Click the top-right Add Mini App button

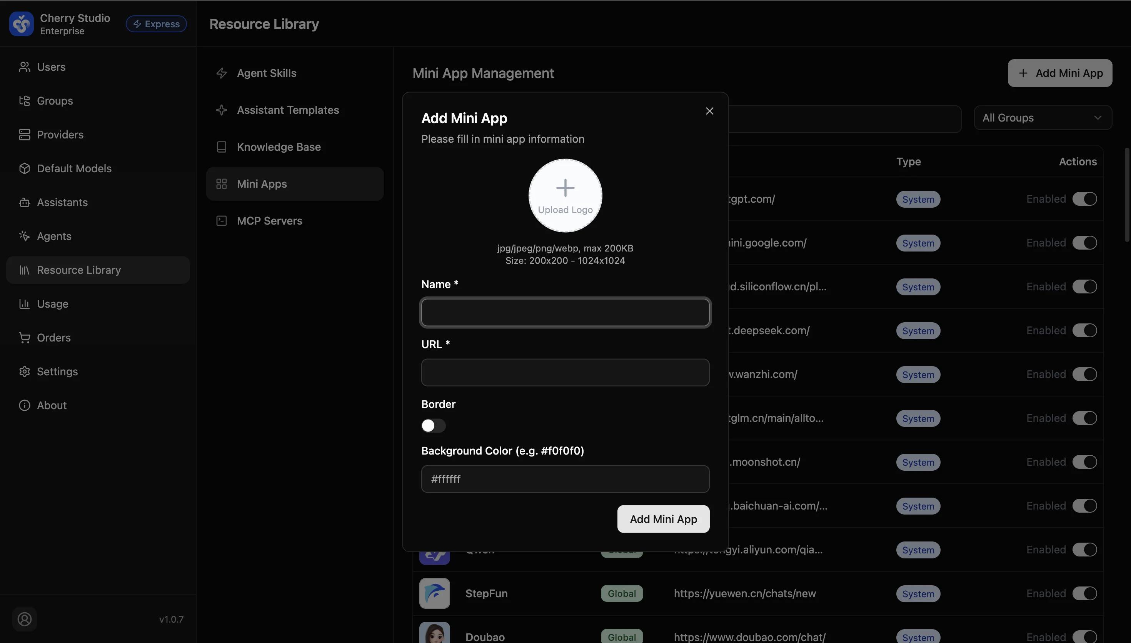[1060, 73]
